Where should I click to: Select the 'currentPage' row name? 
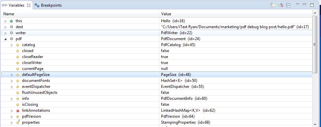[33, 69]
